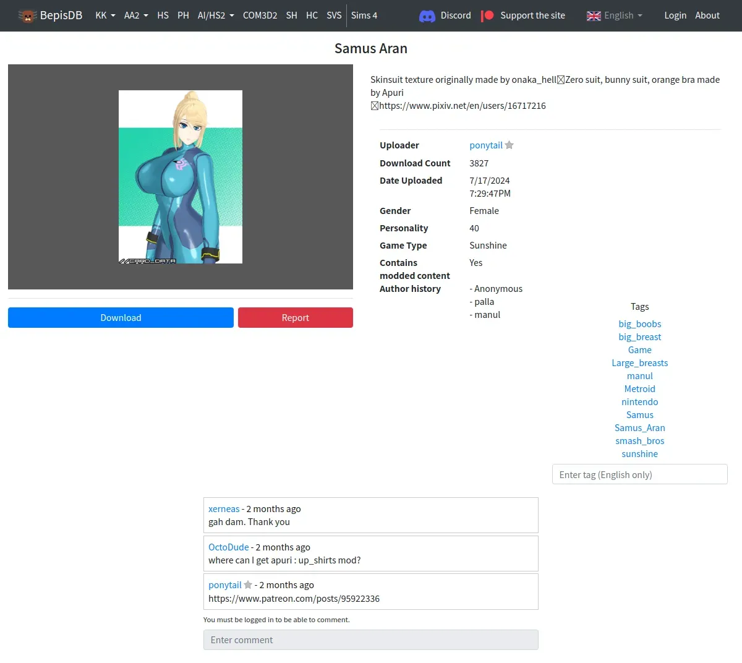Select the SVS menu item
This screenshot has width=742, height=663.
334,15
